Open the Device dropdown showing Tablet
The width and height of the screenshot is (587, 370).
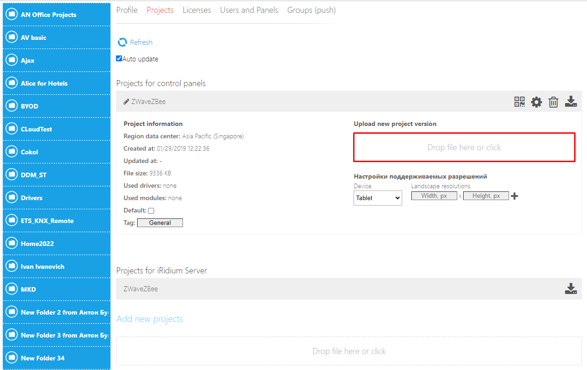377,198
